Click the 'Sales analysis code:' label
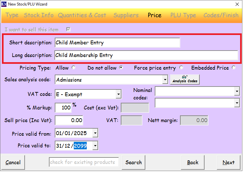Image resolution: width=244 pixels, height=172 pixels. pos(28,80)
